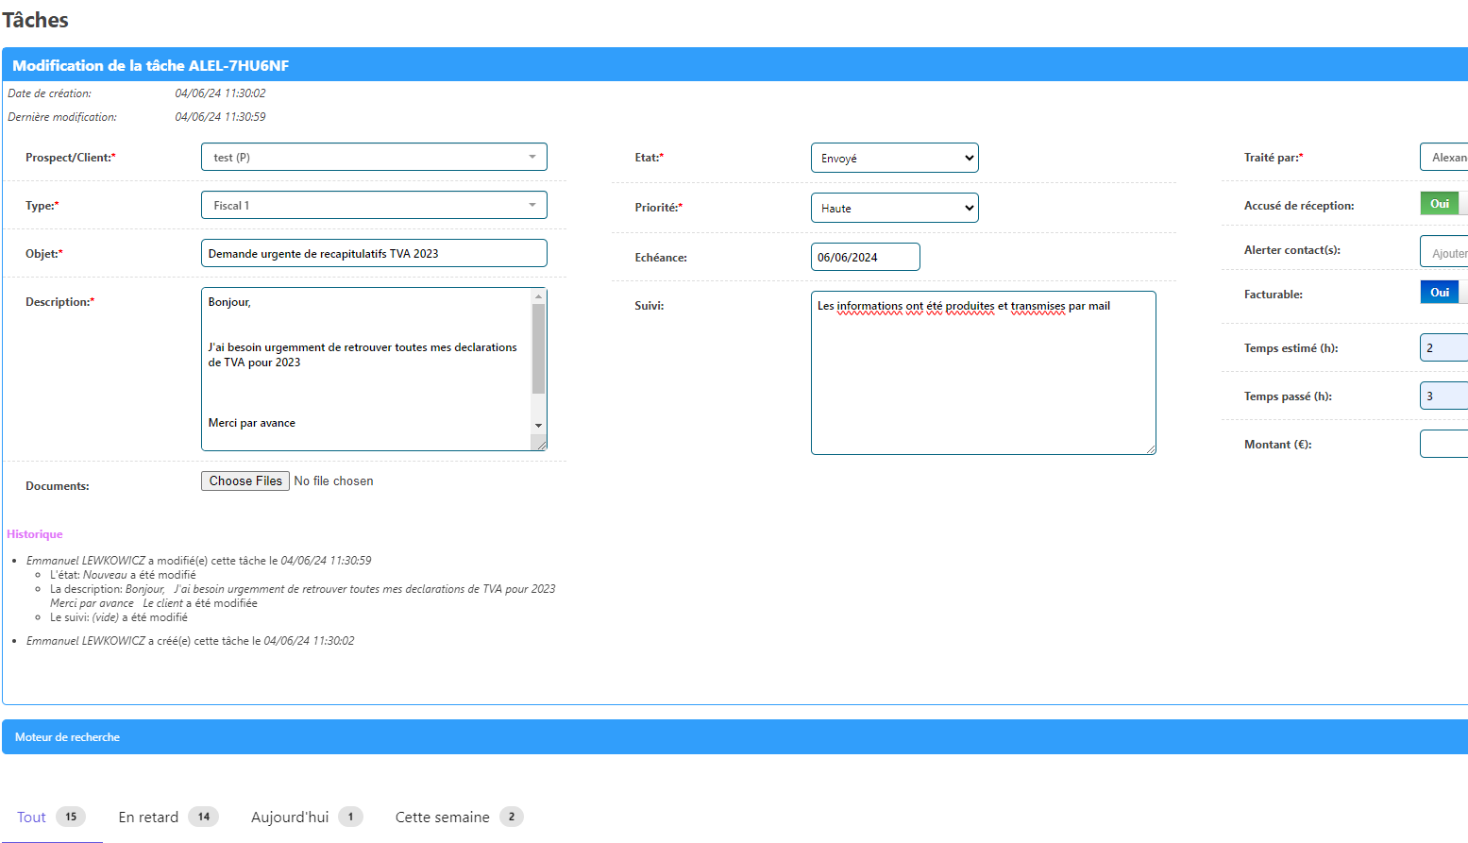Click inside the Suivi text area
The height and width of the screenshot is (843, 1468).
983,378
